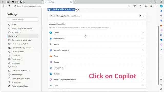
Task: Open Action center bell in right sidebar
Action: (161, 11)
